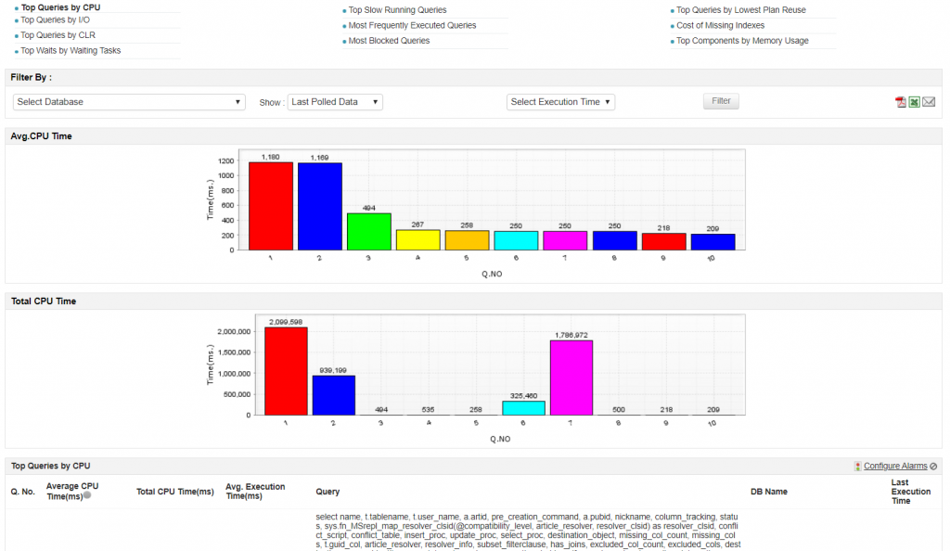Open the Select Database dropdown
The image size is (950, 551).
[129, 102]
